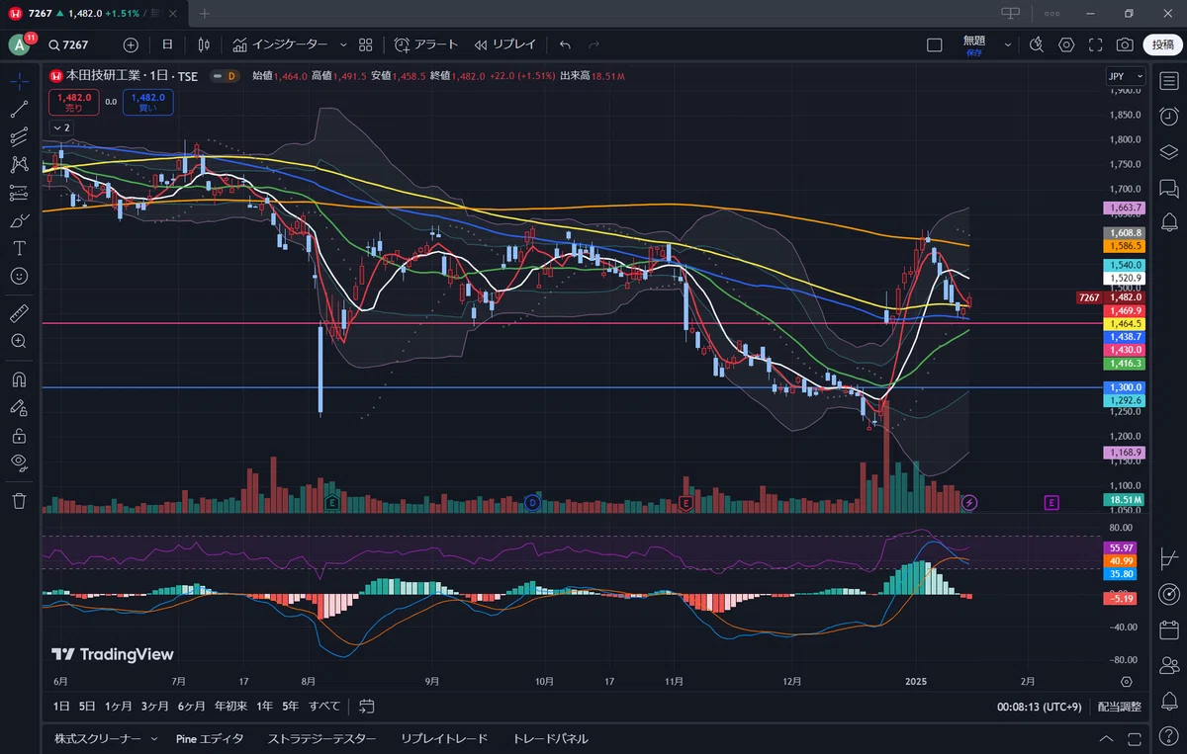Viewport: 1187px width, 754px height.
Task: Open dropdown arrow next to インジケーター
Action: click(343, 44)
